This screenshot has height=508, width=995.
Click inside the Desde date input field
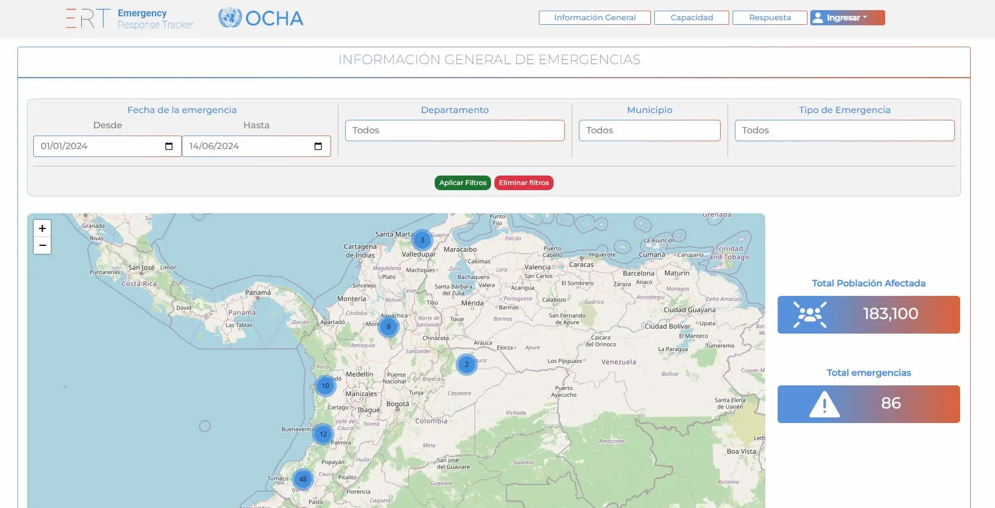coord(96,146)
